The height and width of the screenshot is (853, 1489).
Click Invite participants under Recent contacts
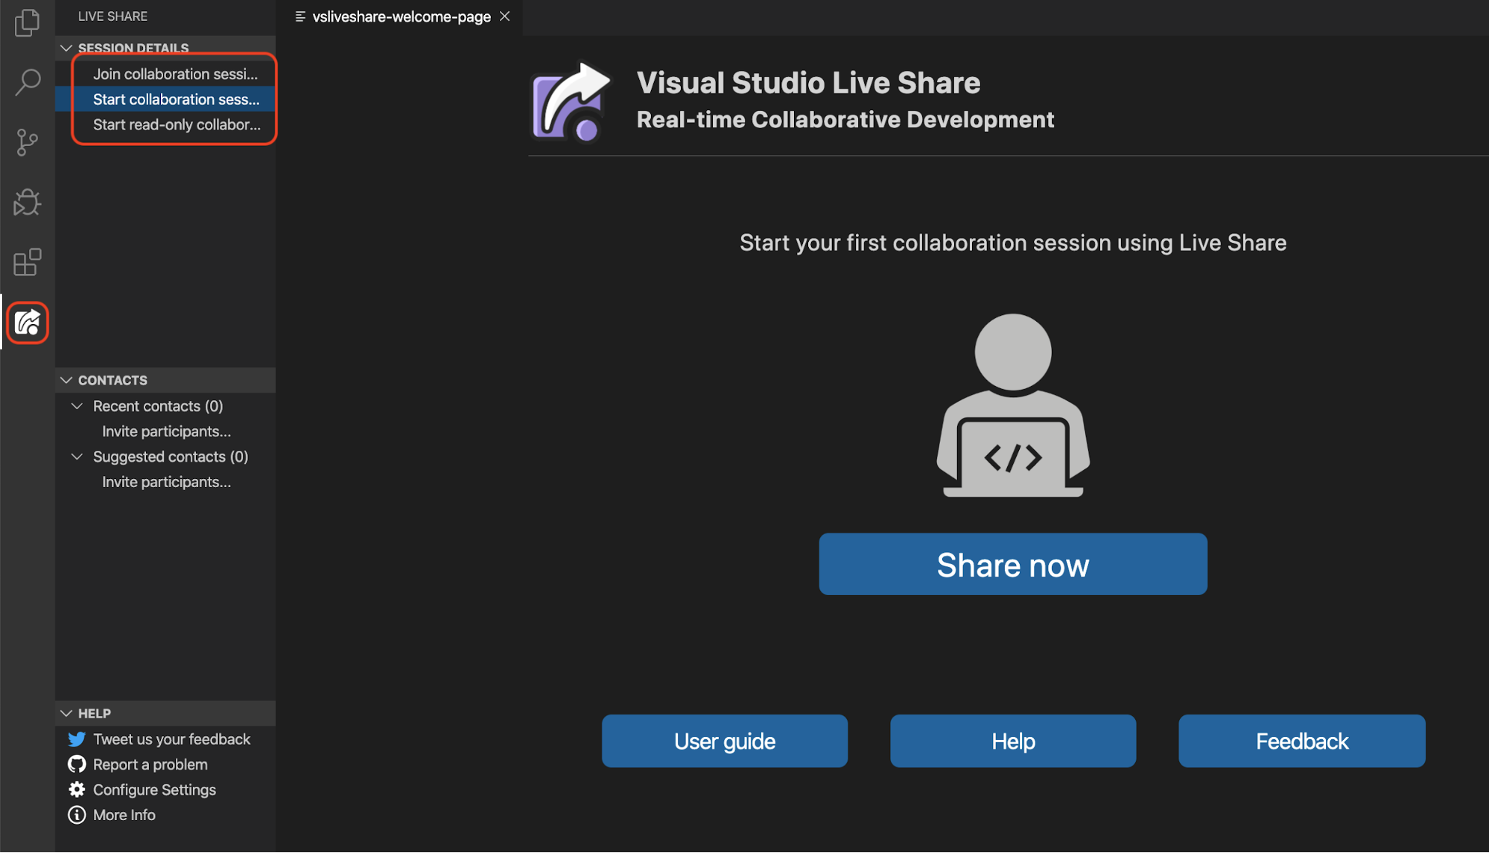tap(166, 431)
